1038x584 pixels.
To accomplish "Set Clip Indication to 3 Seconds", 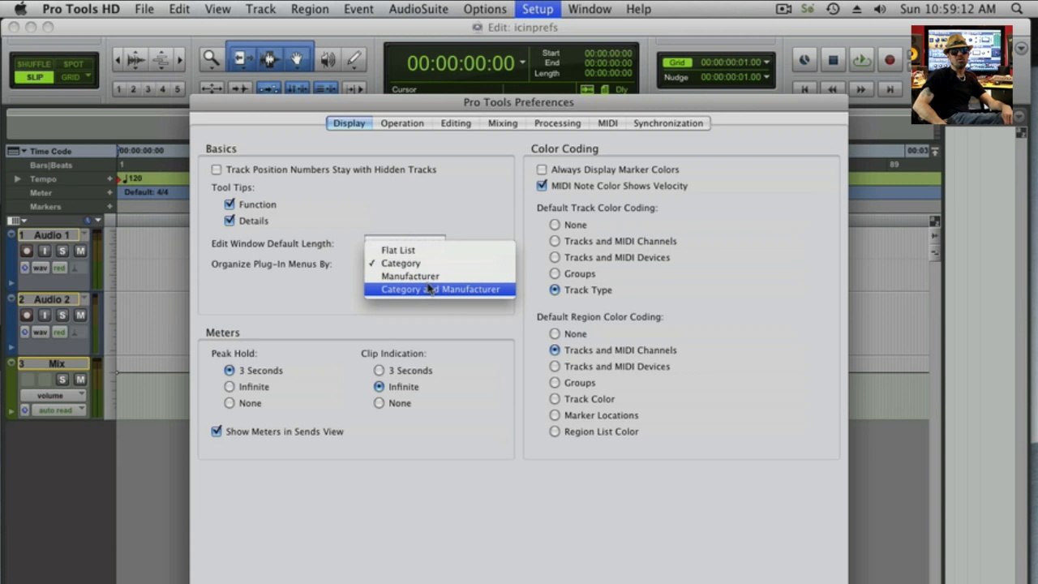I will tap(379, 371).
